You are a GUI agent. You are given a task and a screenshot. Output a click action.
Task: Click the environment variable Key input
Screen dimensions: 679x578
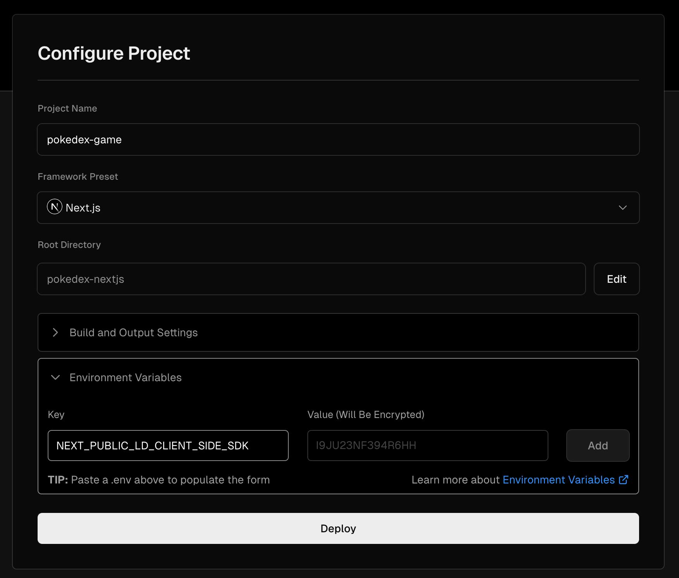(x=168, y=446)
